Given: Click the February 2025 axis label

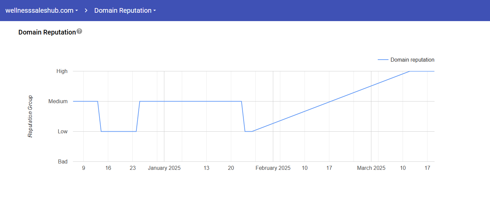Looking at the screenshot, I should [x=273, y=168].
